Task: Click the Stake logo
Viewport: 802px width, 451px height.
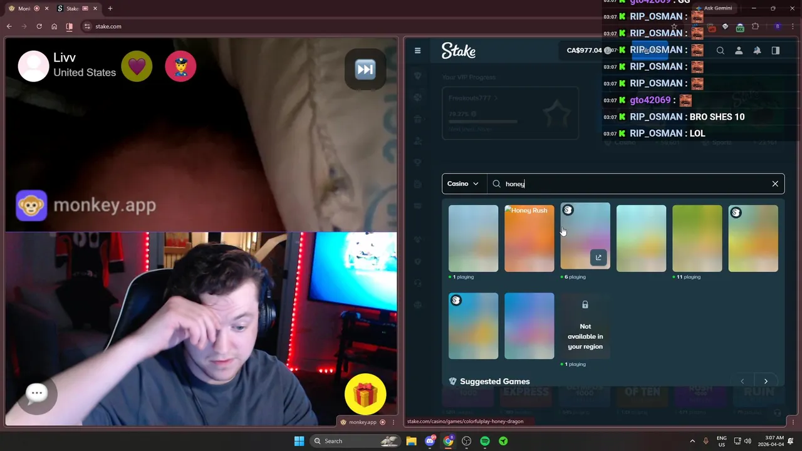Action: coord(459,51)
